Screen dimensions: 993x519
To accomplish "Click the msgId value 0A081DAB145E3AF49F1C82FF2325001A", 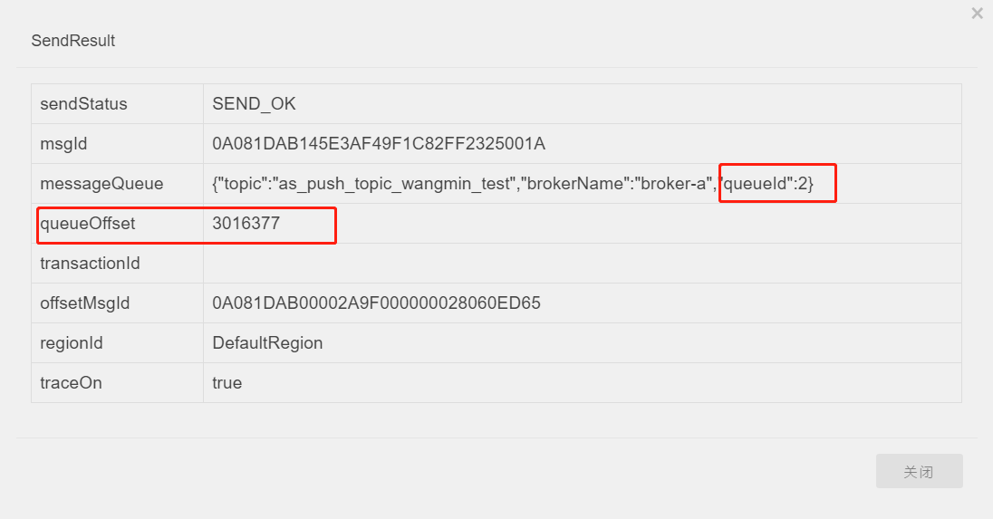I will point(378,144).
